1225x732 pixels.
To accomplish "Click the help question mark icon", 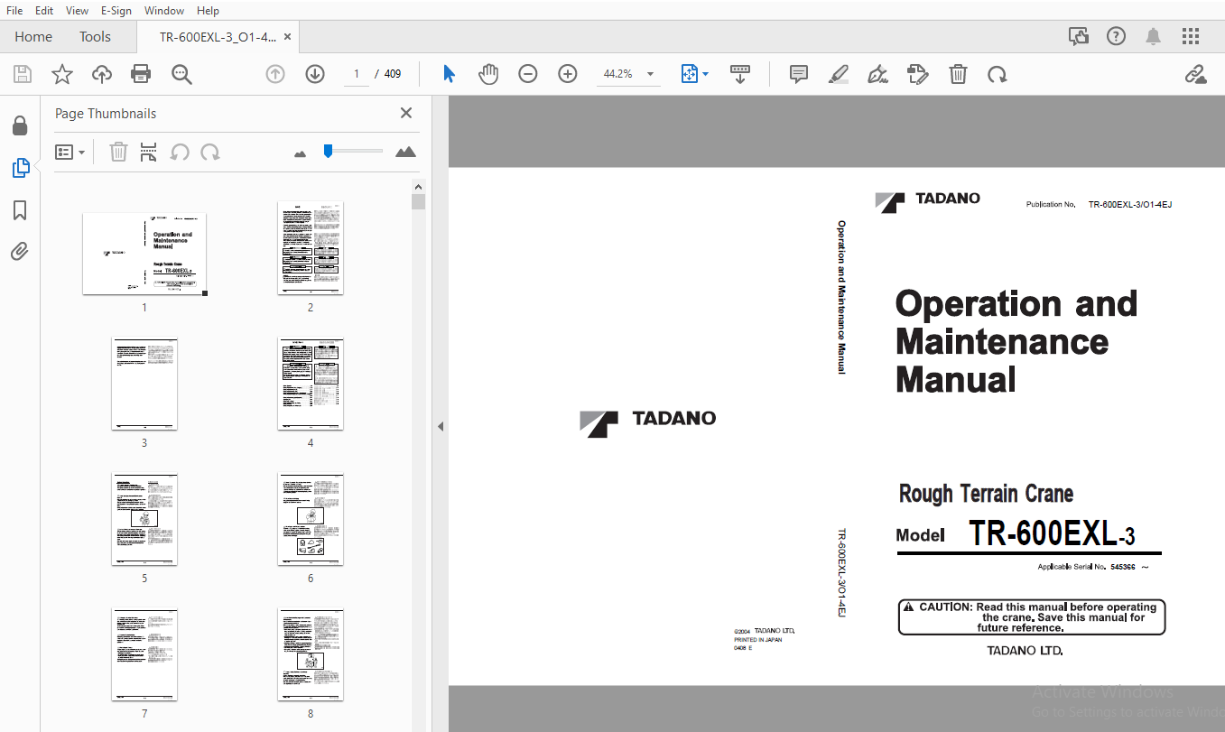I will click(1117, 36).
